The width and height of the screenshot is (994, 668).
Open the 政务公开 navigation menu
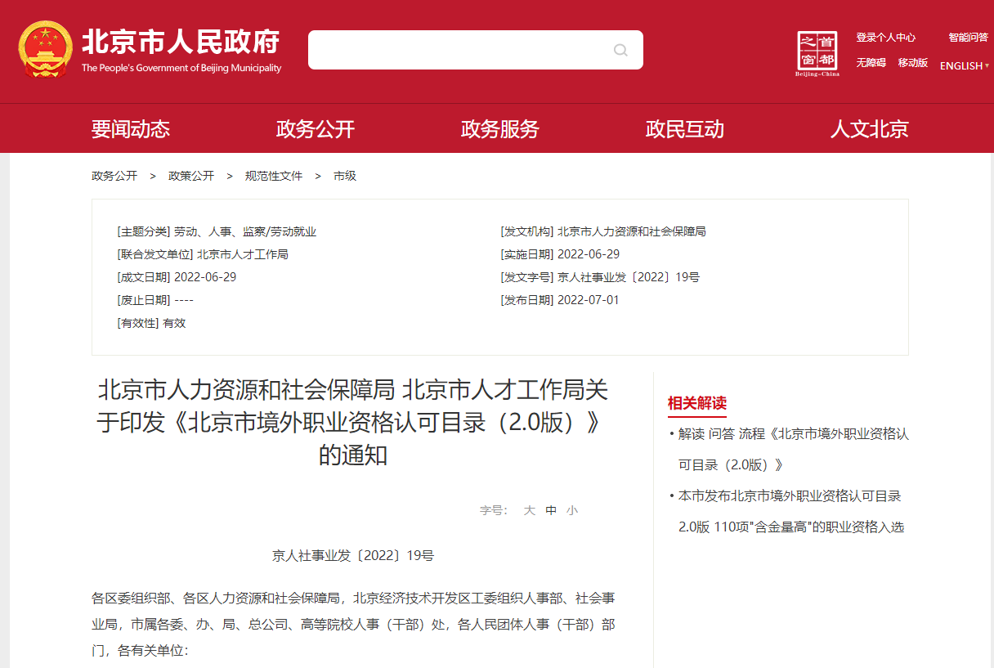point(316,128)
